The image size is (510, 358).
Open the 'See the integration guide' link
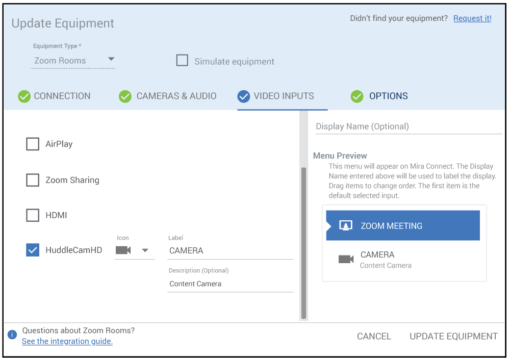click(x=67, y=342)
